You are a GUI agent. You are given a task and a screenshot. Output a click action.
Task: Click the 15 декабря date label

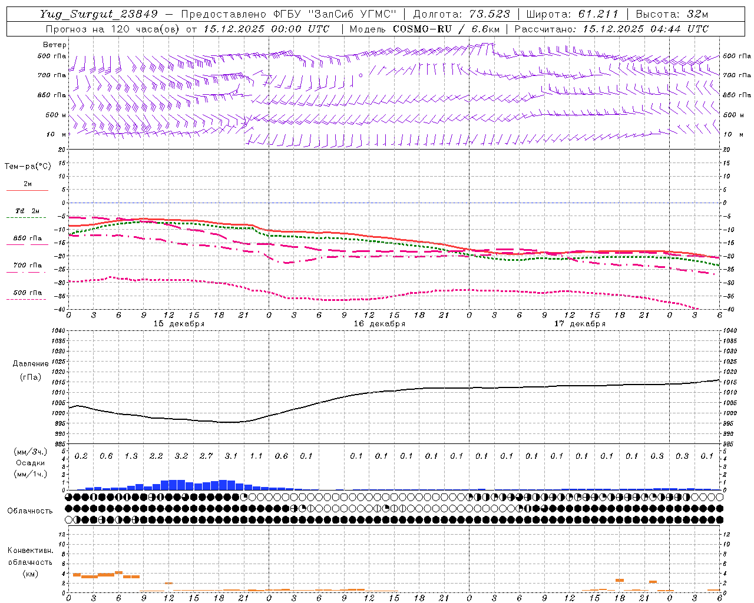point(179,324)
